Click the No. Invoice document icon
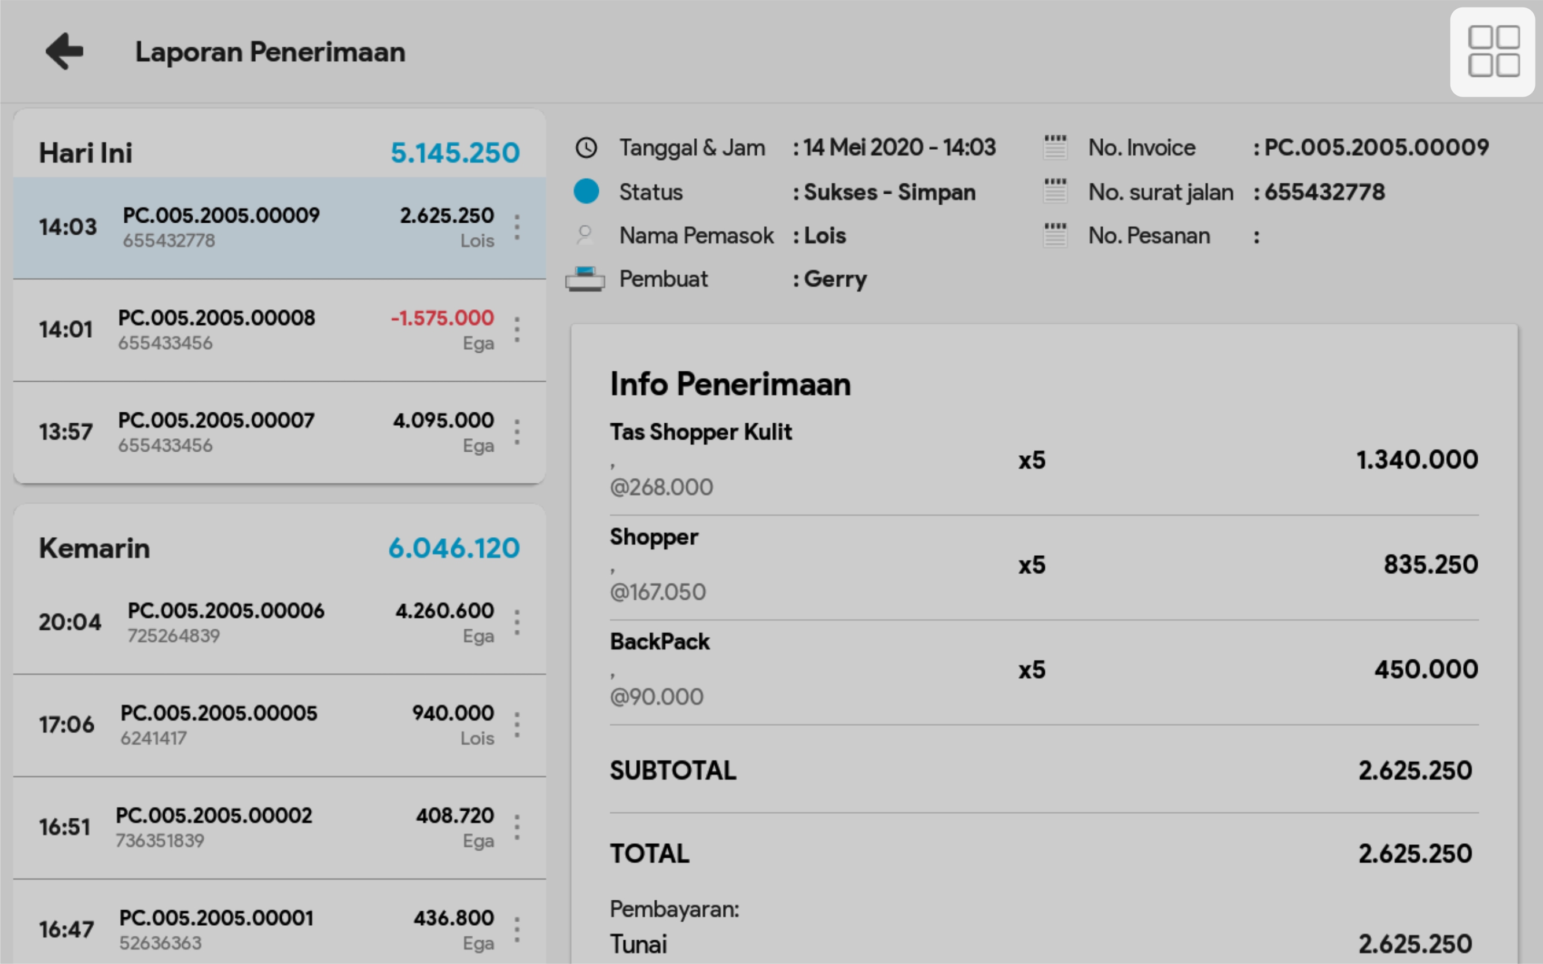 1055,148
